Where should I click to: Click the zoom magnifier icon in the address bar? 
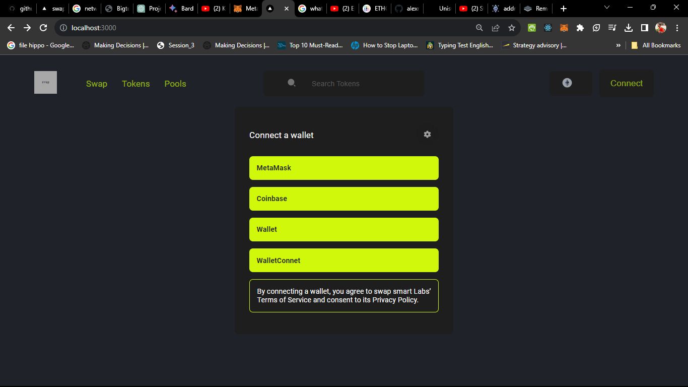[479, 28]
